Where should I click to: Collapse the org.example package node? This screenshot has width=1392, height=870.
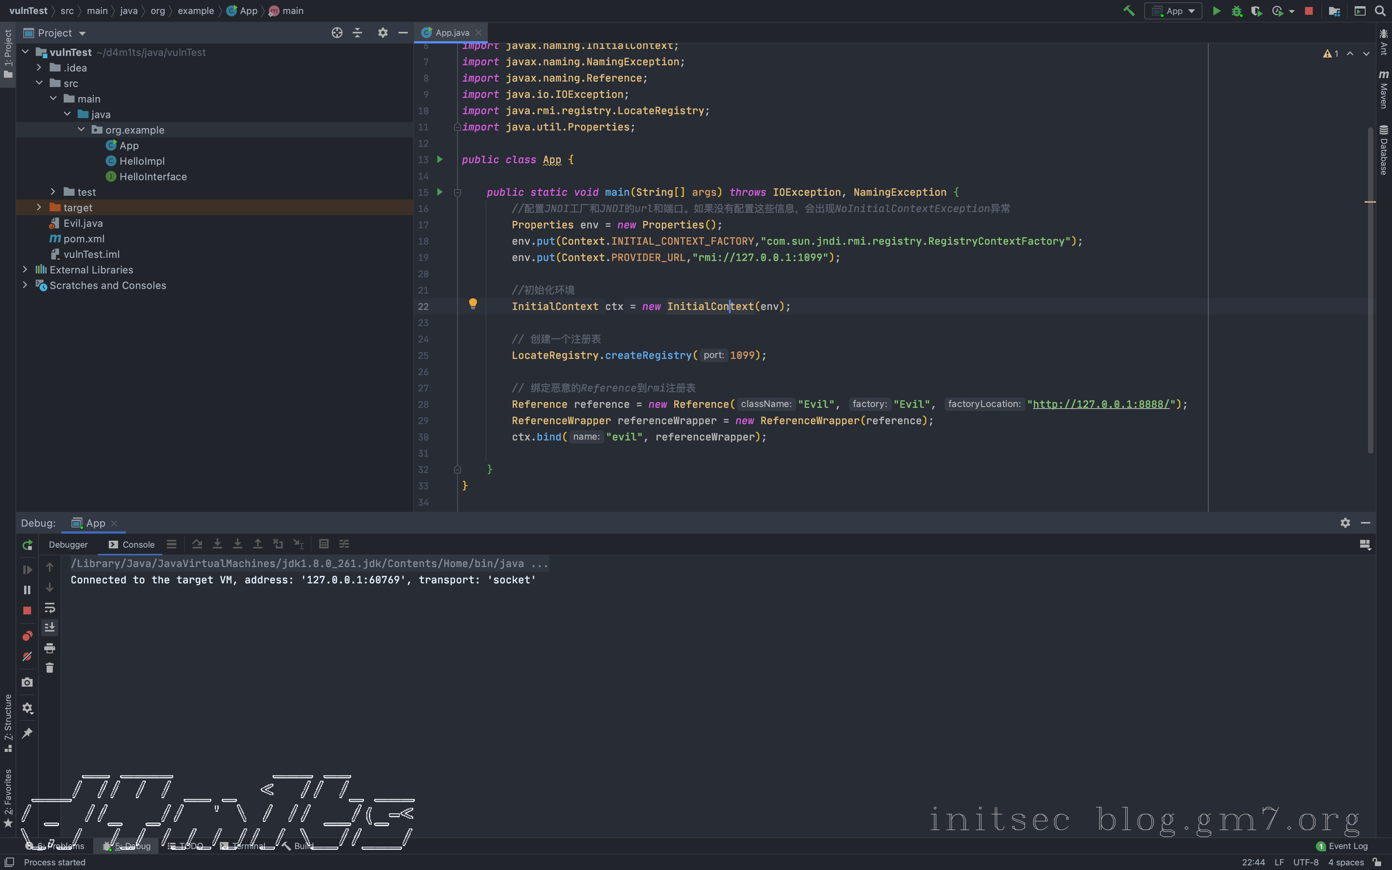(81, 129)
